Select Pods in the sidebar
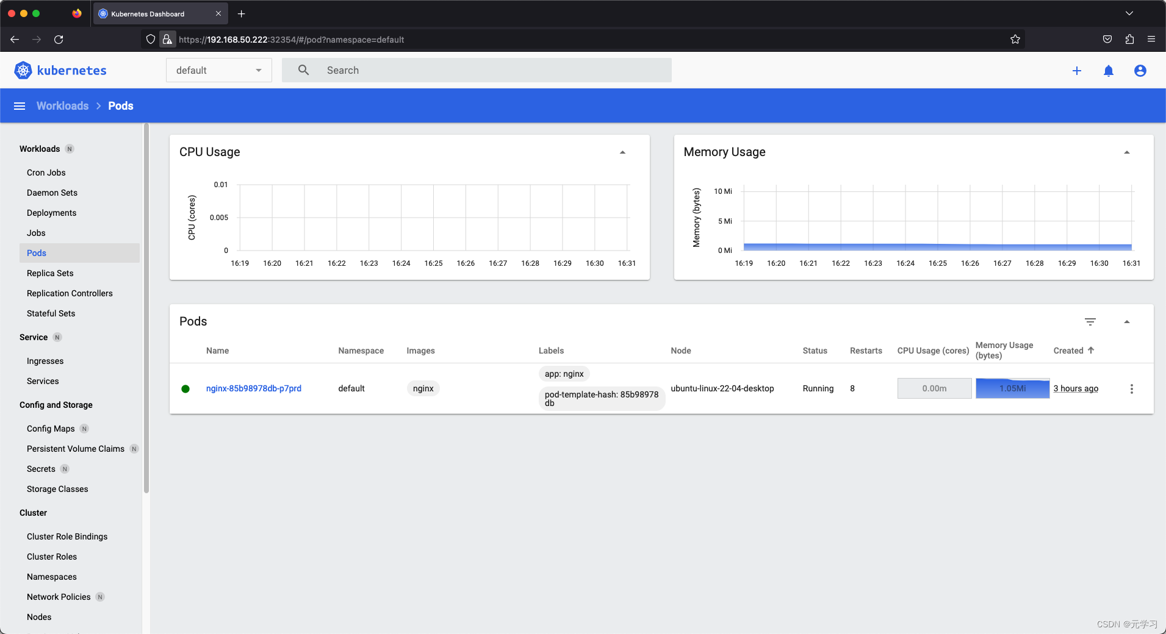The width and height of the screenshot is (1166, 634). point(79,253)
